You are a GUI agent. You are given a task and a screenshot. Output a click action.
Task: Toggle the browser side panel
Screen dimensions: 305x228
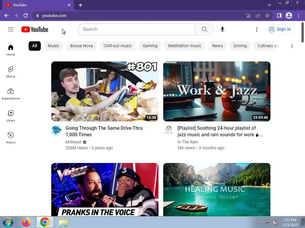click(279, 15)
